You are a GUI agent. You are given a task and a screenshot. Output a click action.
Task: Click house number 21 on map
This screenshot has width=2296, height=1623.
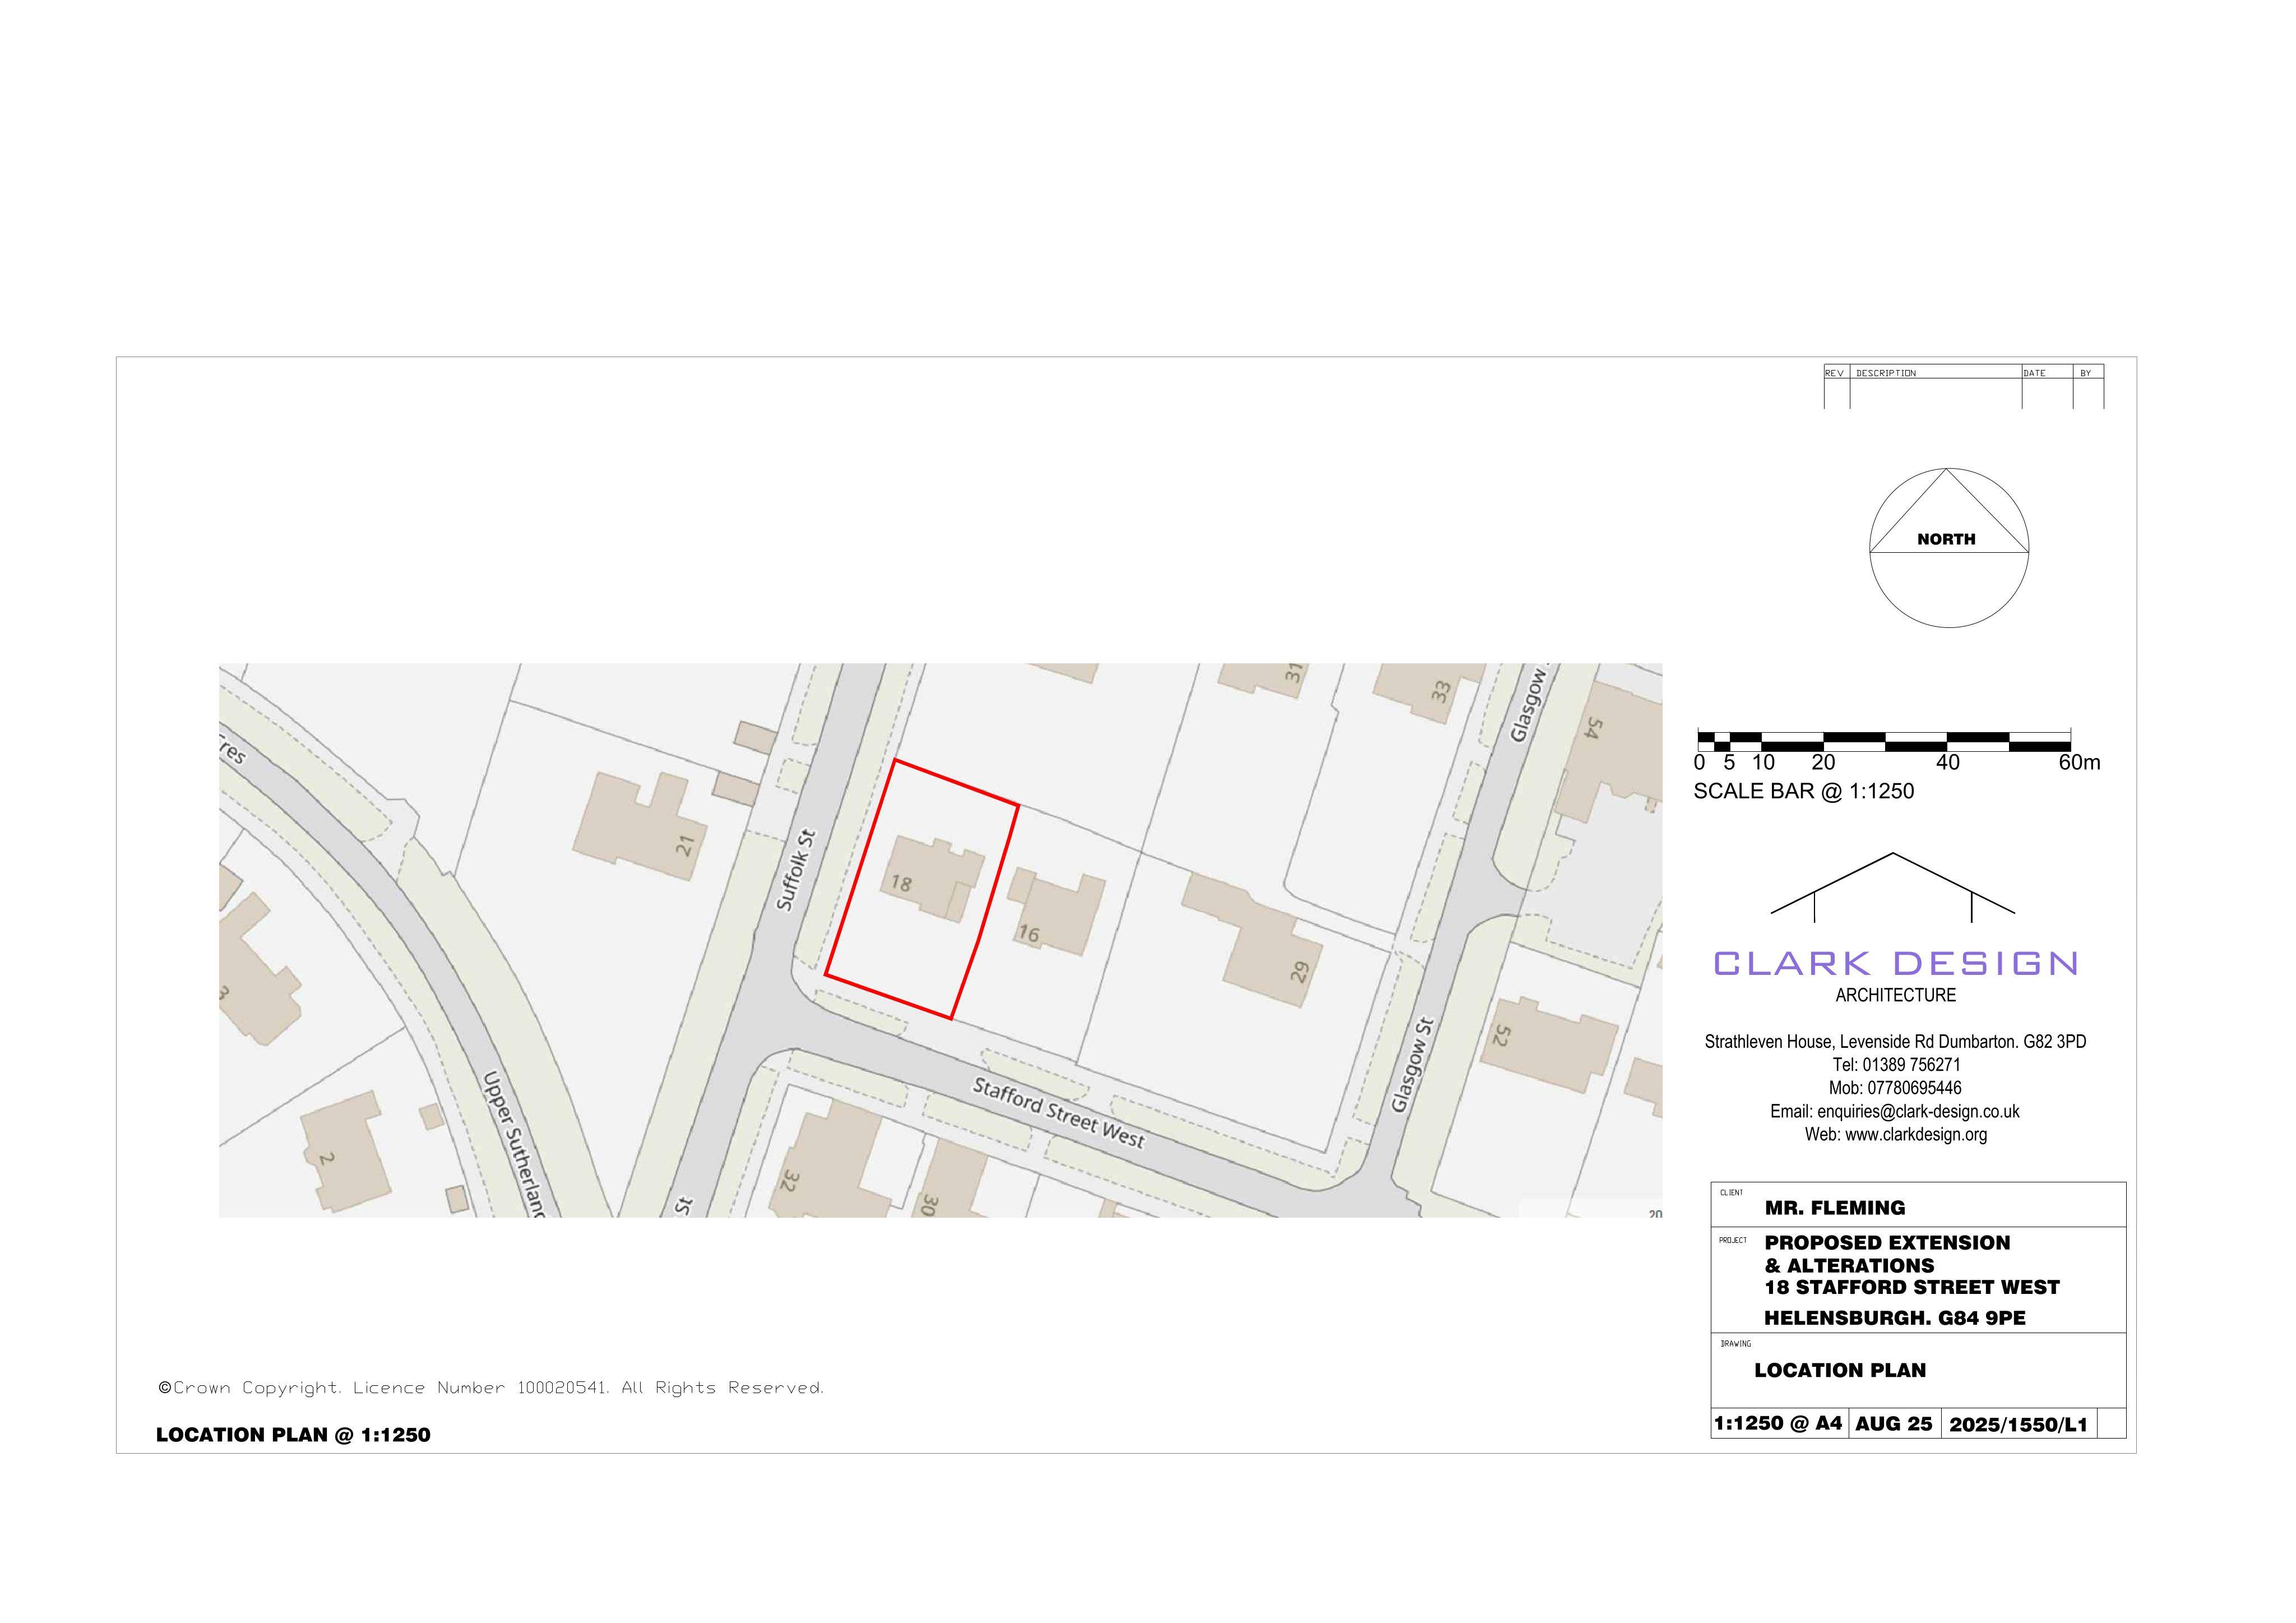click(x=685, y=846)
